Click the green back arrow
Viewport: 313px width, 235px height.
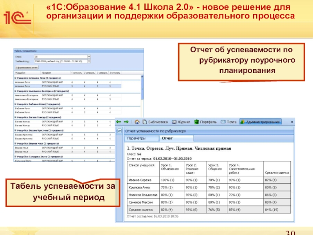[x=119, y=122]
